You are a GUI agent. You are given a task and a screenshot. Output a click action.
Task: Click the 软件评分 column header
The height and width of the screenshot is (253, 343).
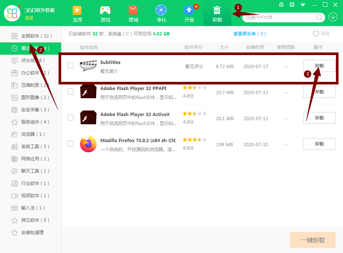point(193,47)
